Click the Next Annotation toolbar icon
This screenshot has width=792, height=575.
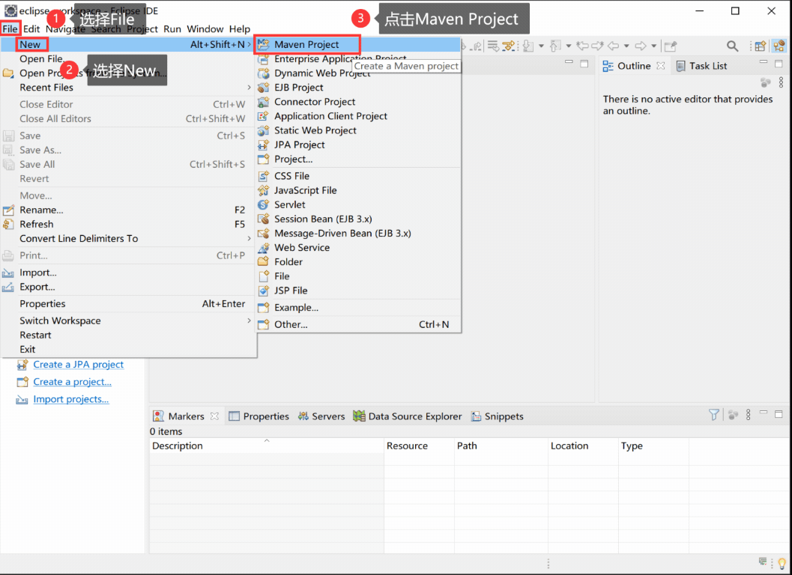(x=528, y=46)
